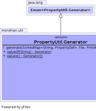Open the valueOf(String) : Generator method
This screenshot has height=111, width=96.
point(29,52)
